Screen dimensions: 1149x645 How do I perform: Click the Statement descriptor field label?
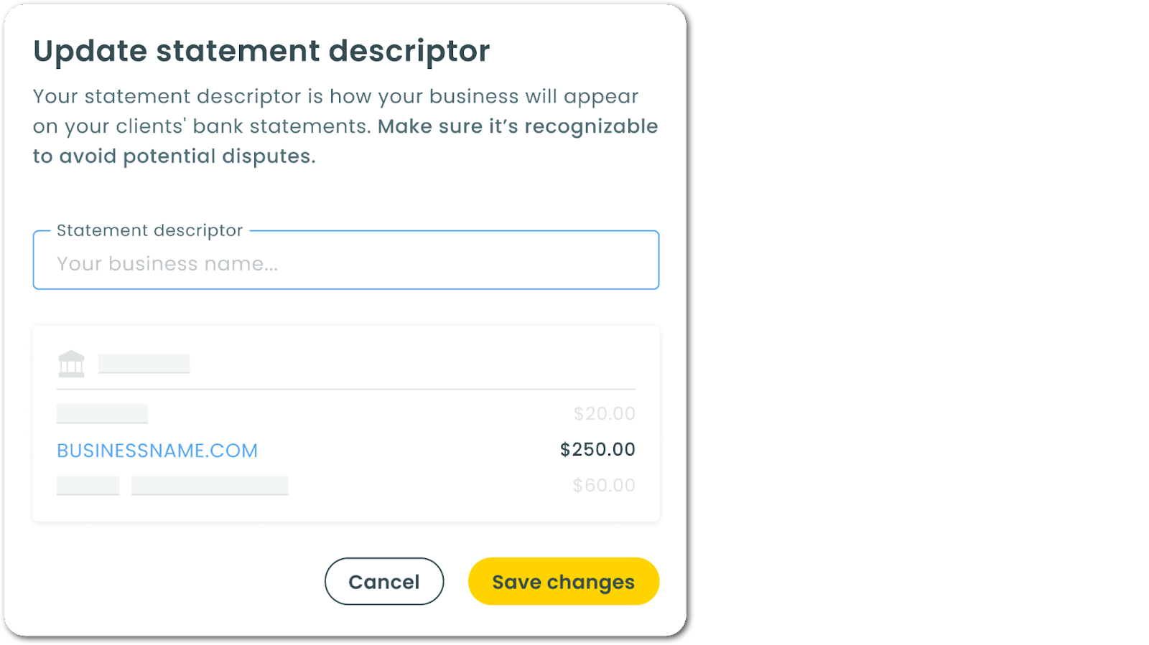[x=150, y=230]
